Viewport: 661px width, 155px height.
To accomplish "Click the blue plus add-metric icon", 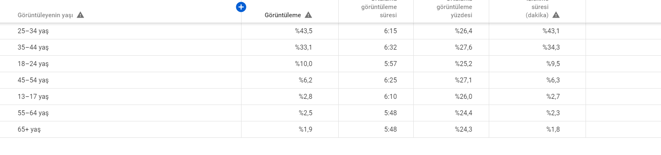I will tap(241, 7).
